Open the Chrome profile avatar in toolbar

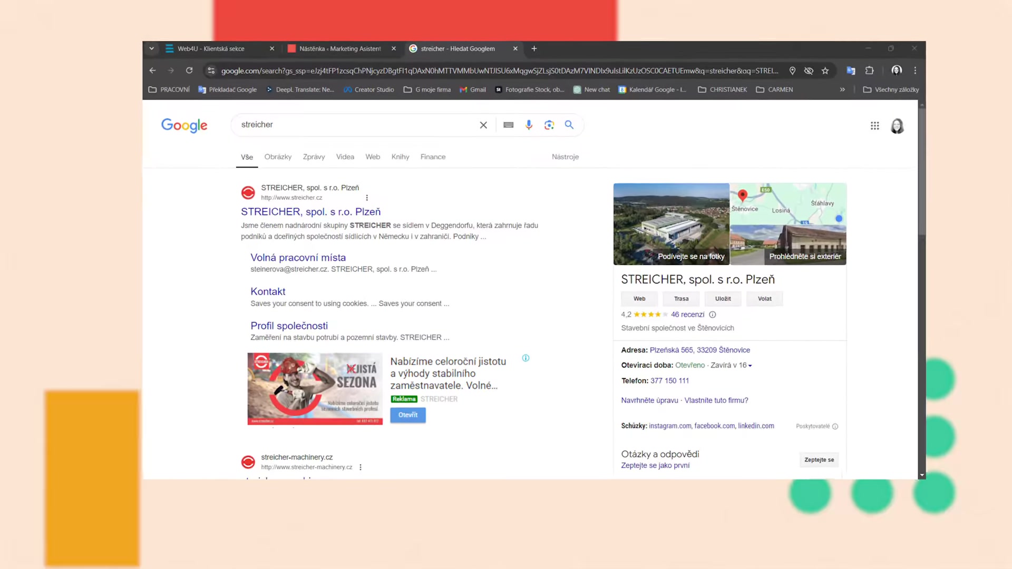click(897, 70)
